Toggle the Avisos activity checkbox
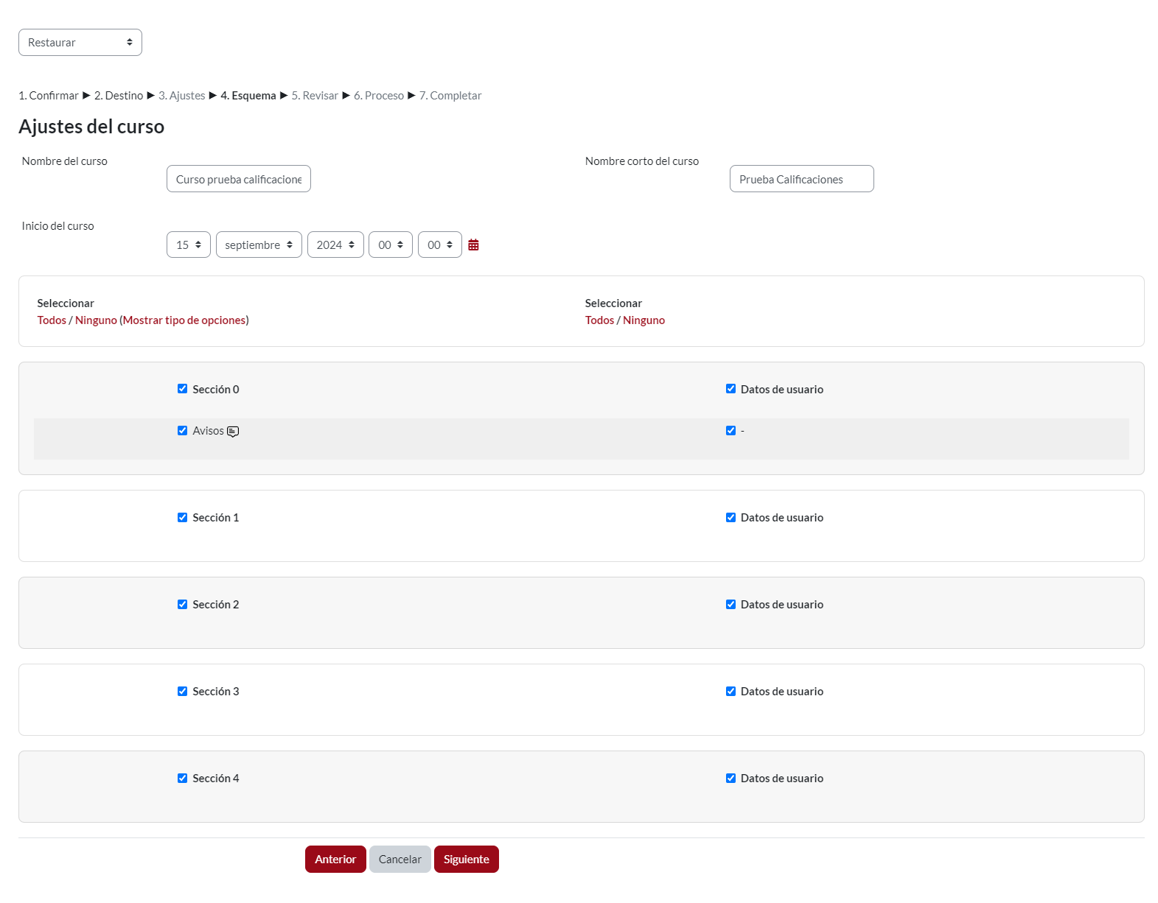The width and height of the screenshot is (1158, 903). (x=182, y=431)
